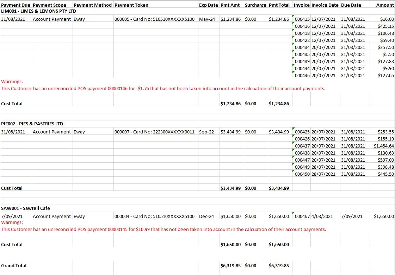The image size is (395, 275).
Task: Select the PIE002 - PIES & PASTRIES LTD heading
Action: (x=32, y=124)
